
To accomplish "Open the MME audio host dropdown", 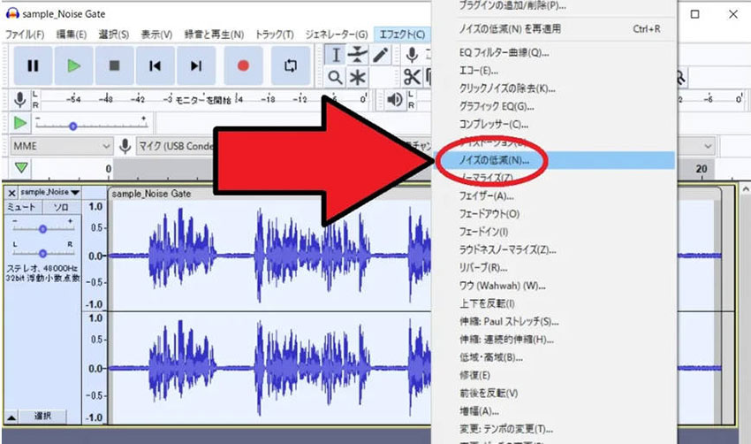I will (61, 145).
